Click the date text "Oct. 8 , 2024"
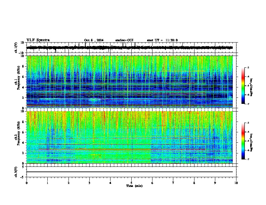The image size is (266, 205). coord(94,40)
